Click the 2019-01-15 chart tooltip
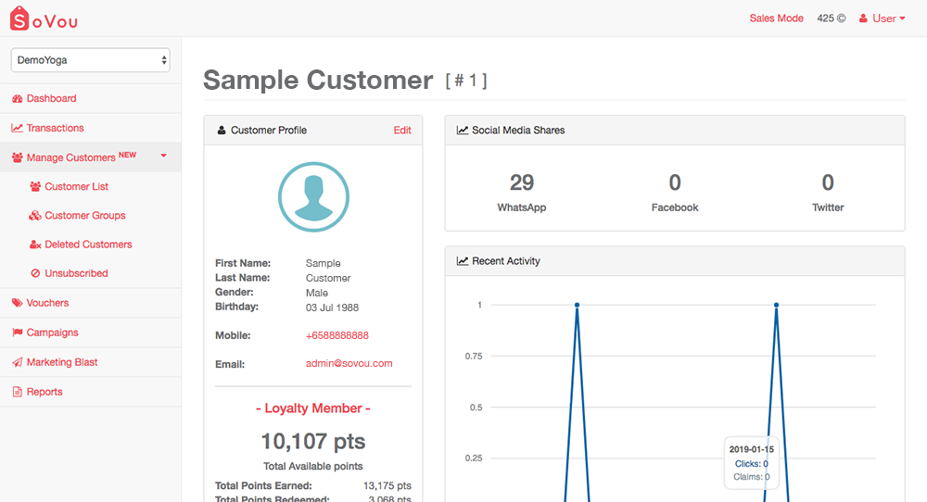Viewport: 927px width, 502px height. [752, 463]
